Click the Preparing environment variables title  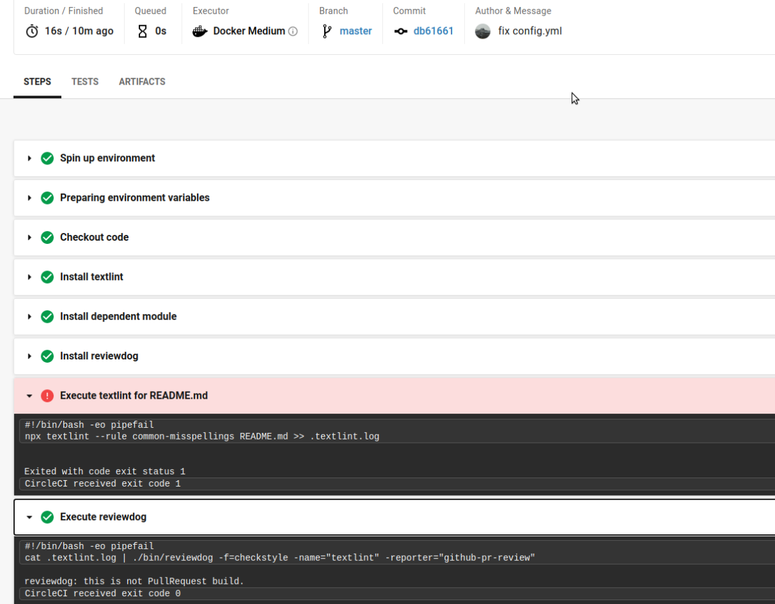click(135, 197)
